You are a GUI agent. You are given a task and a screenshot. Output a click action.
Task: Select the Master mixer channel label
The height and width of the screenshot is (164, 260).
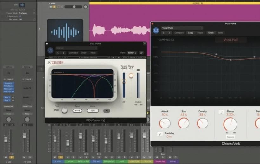tap(173, 161)
